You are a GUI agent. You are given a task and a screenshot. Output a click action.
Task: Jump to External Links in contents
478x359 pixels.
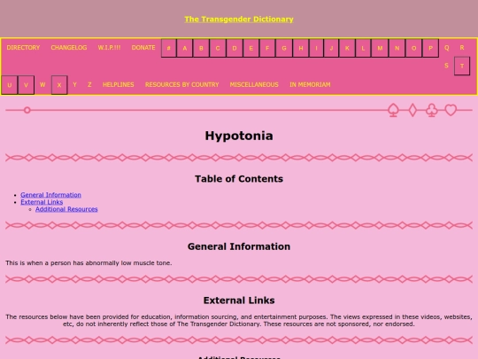click(42, 202)
